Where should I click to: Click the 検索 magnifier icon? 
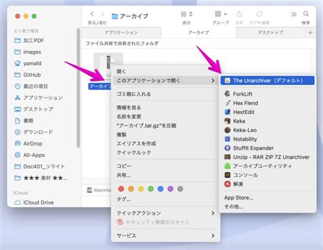(306, 14)
